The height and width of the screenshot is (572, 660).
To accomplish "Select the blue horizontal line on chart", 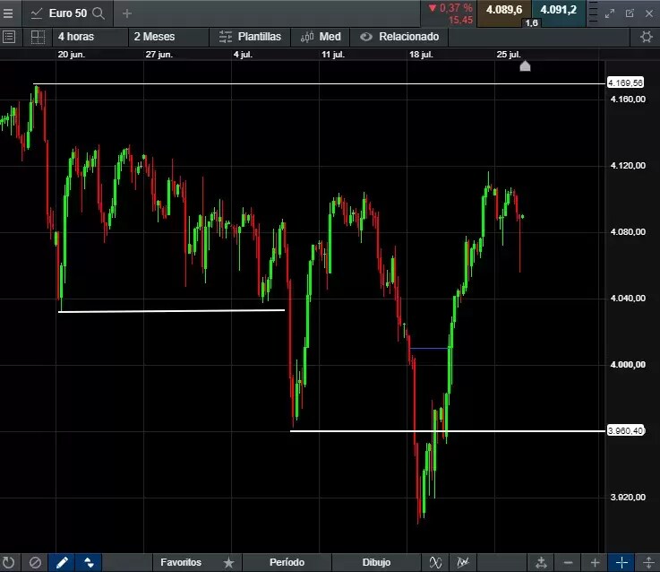I will point(428,349).
